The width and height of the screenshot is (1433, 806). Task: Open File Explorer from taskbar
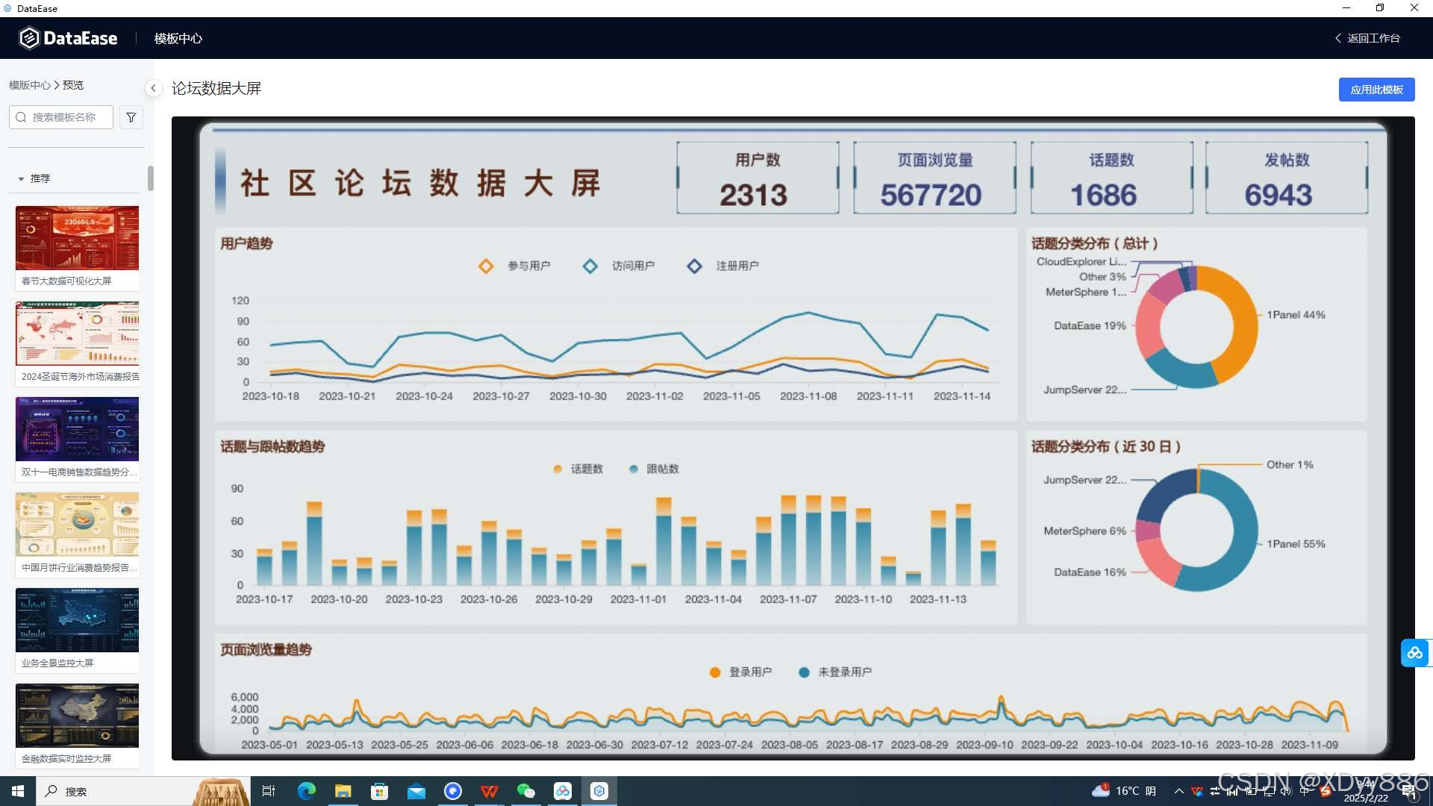tap(343, 791)
